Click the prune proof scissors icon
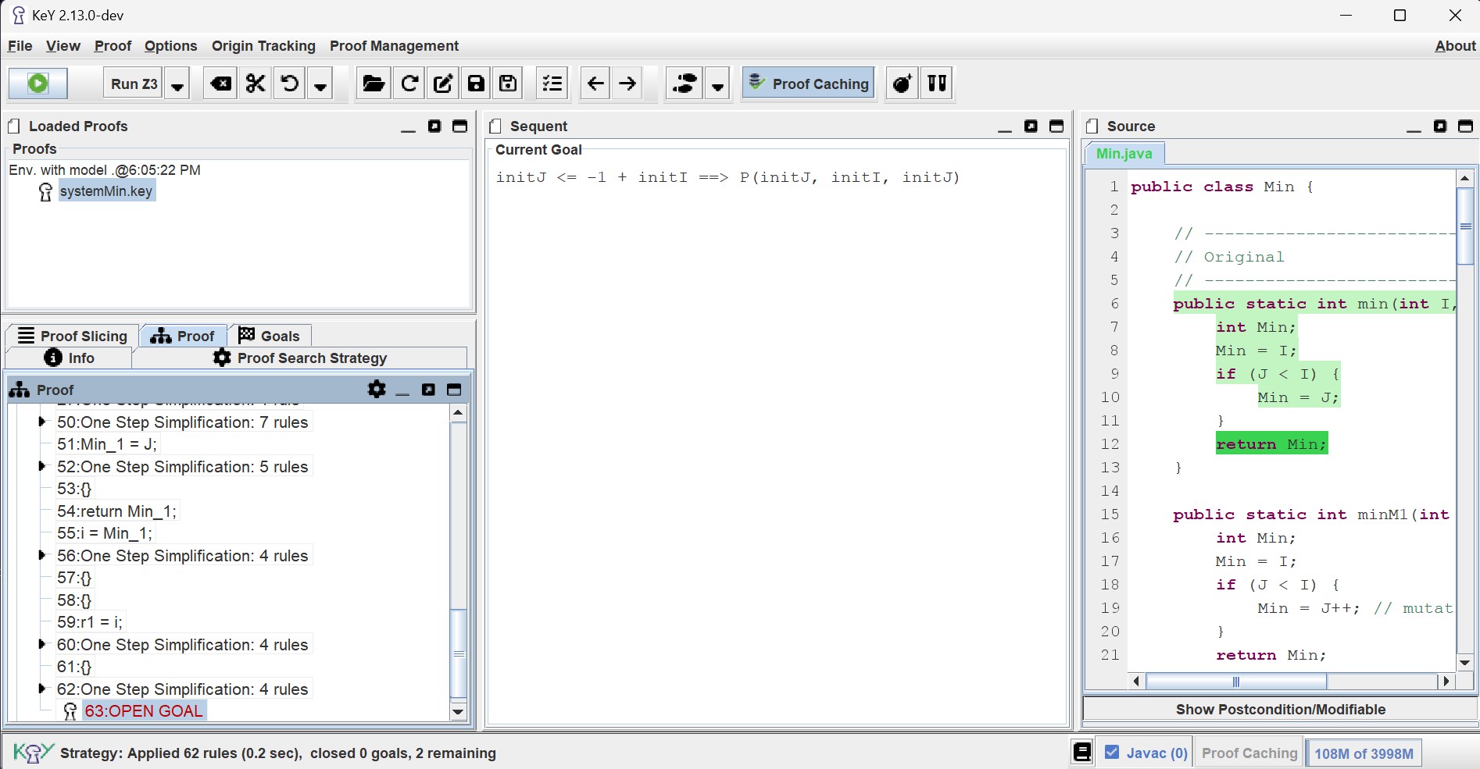This screenshot has width=1480, height=769. 256,83
